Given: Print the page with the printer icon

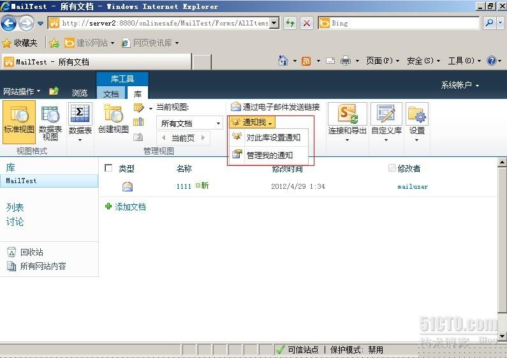Looking at the screenshot, I should [346, 61].
